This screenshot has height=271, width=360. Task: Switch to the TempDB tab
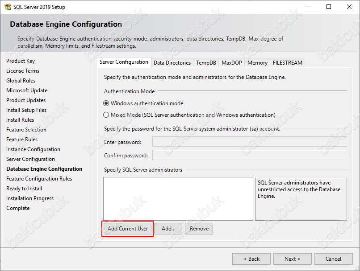pyautogui.click(x=206, y=63)
